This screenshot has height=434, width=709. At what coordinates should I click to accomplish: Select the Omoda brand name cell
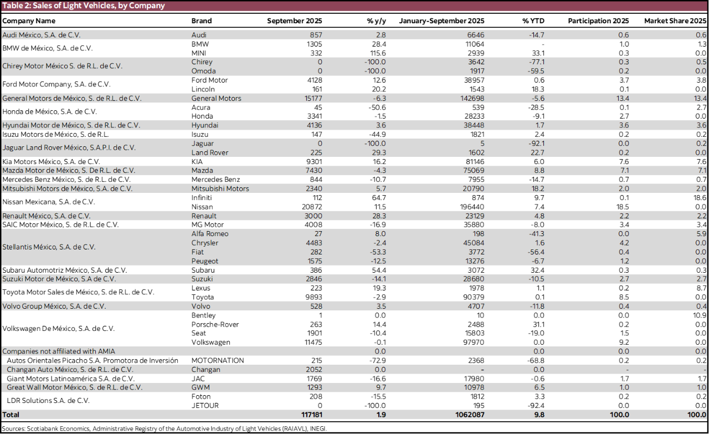point(203,71)
